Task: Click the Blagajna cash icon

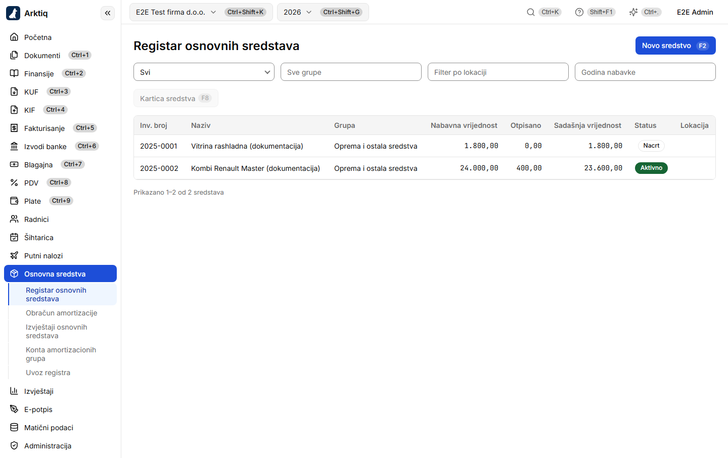Action: point(14,164)
